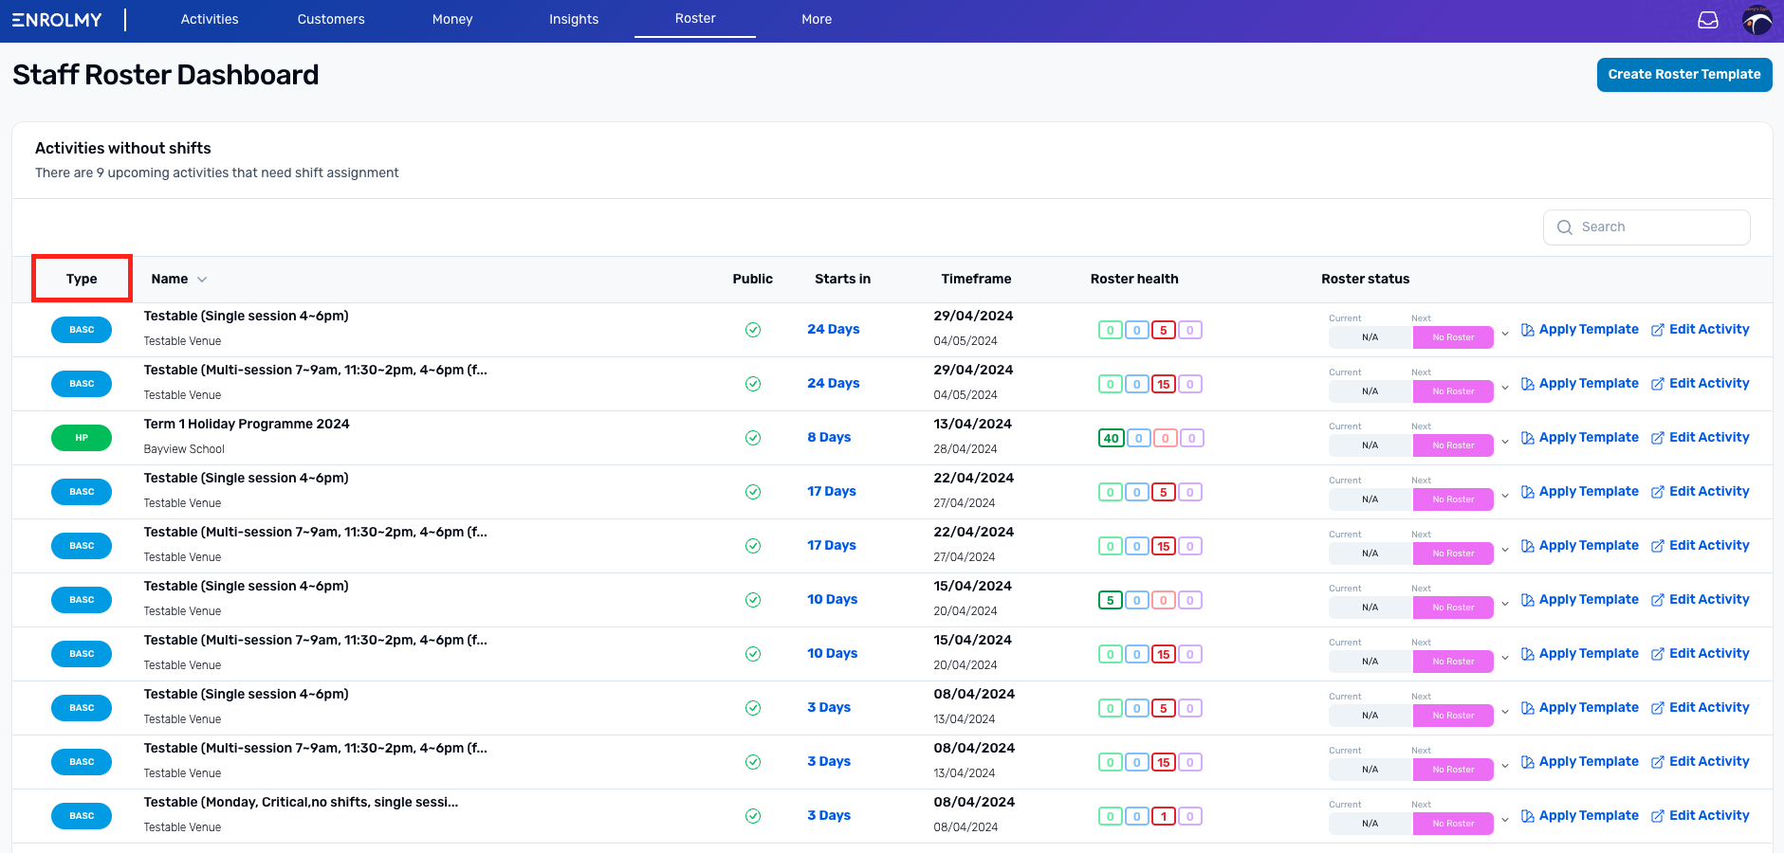Click public check icon for Term 1 Holiday Programme
Screen dimensions: 1784x853
point(753,438)
